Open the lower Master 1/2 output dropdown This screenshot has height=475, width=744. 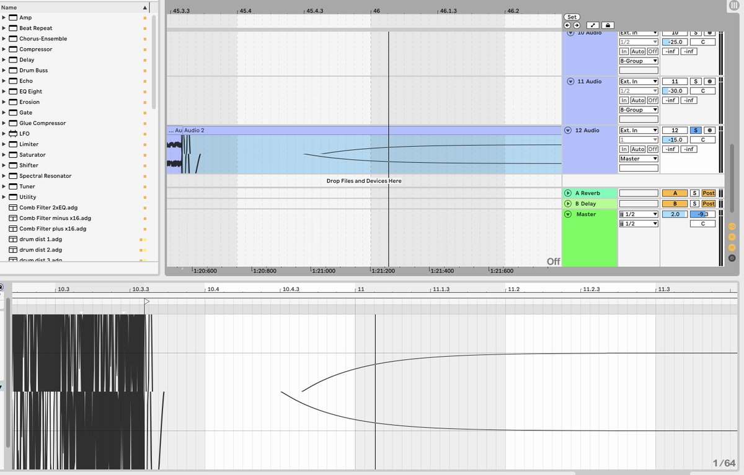click(639, 224)
